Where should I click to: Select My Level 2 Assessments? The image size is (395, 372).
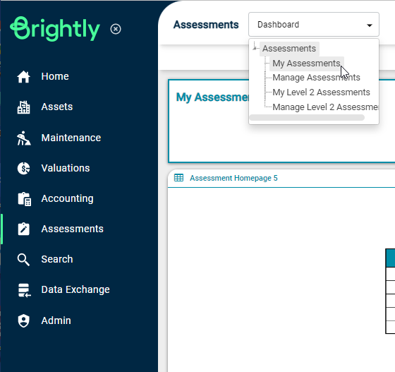[321, 92]
